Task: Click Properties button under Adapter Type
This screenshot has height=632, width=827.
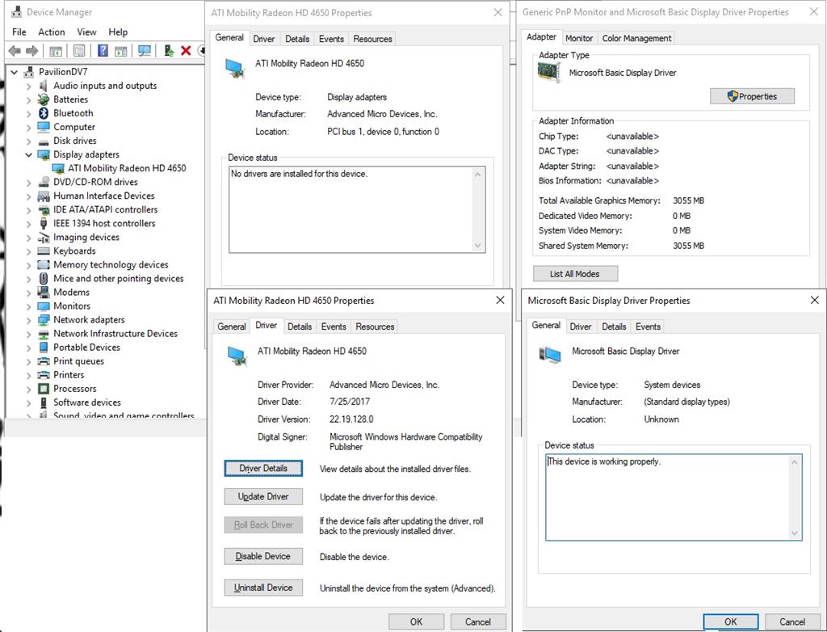Action: [x=752, y=97]
